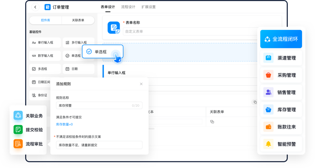Click the 采购管理 shopping bag icon
315x168 pixels.
[x=269, y=75]
